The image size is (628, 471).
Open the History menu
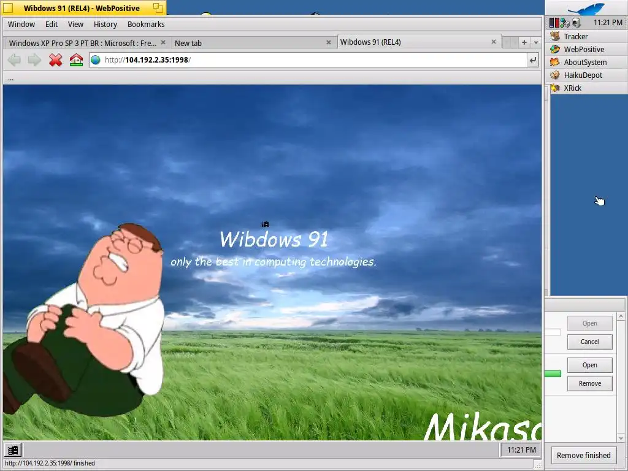105,24
